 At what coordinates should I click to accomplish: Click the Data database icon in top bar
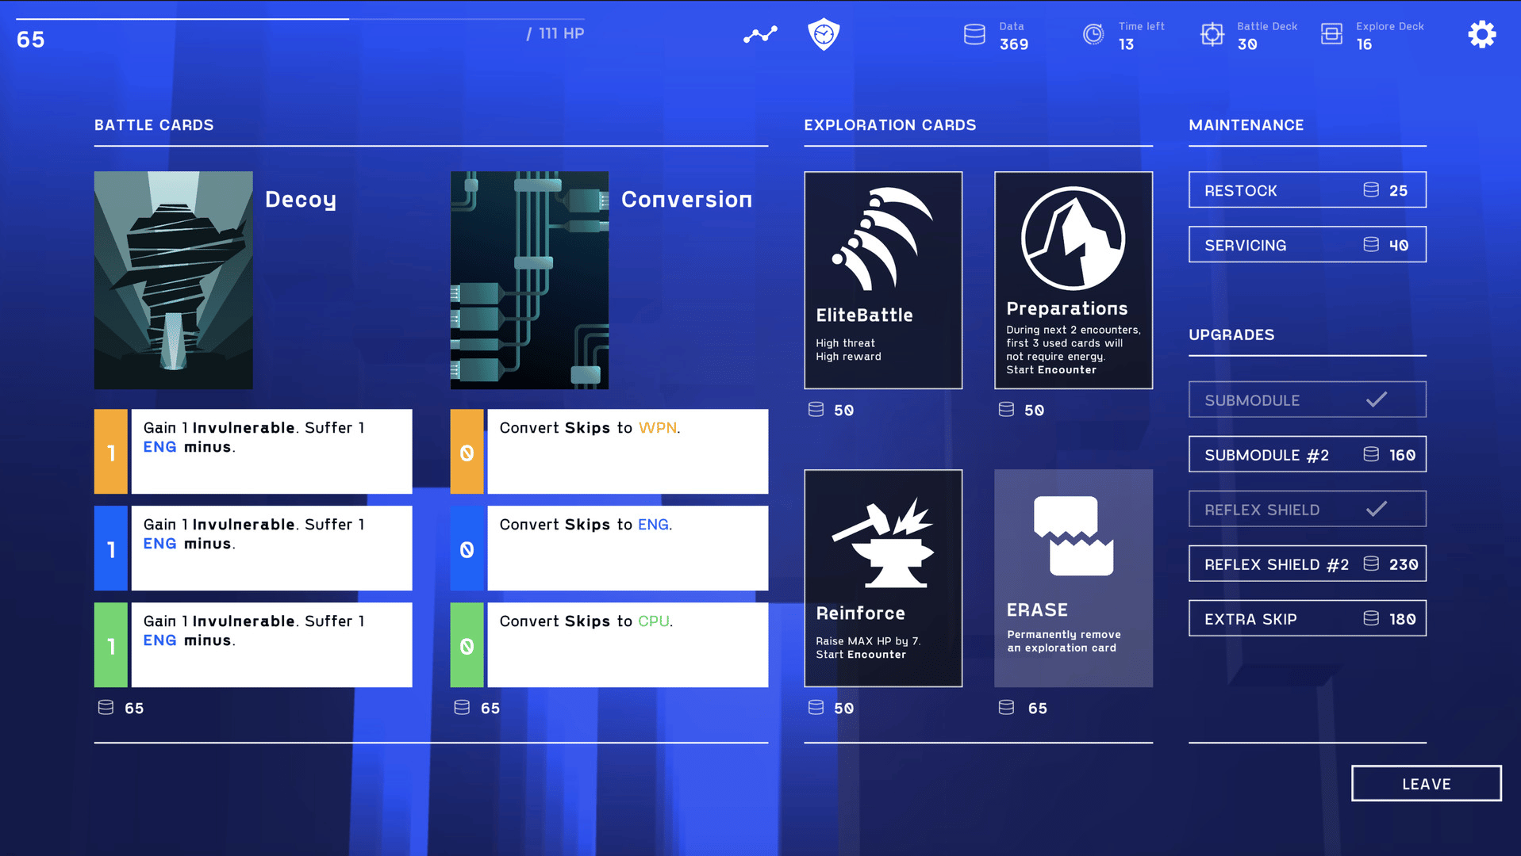[x=974, y=35]
